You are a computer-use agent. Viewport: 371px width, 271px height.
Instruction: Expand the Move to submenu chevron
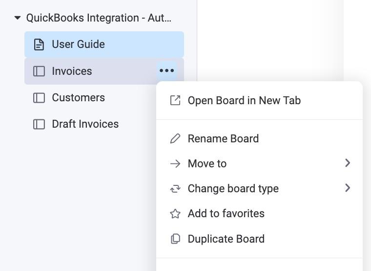point(348,163)
